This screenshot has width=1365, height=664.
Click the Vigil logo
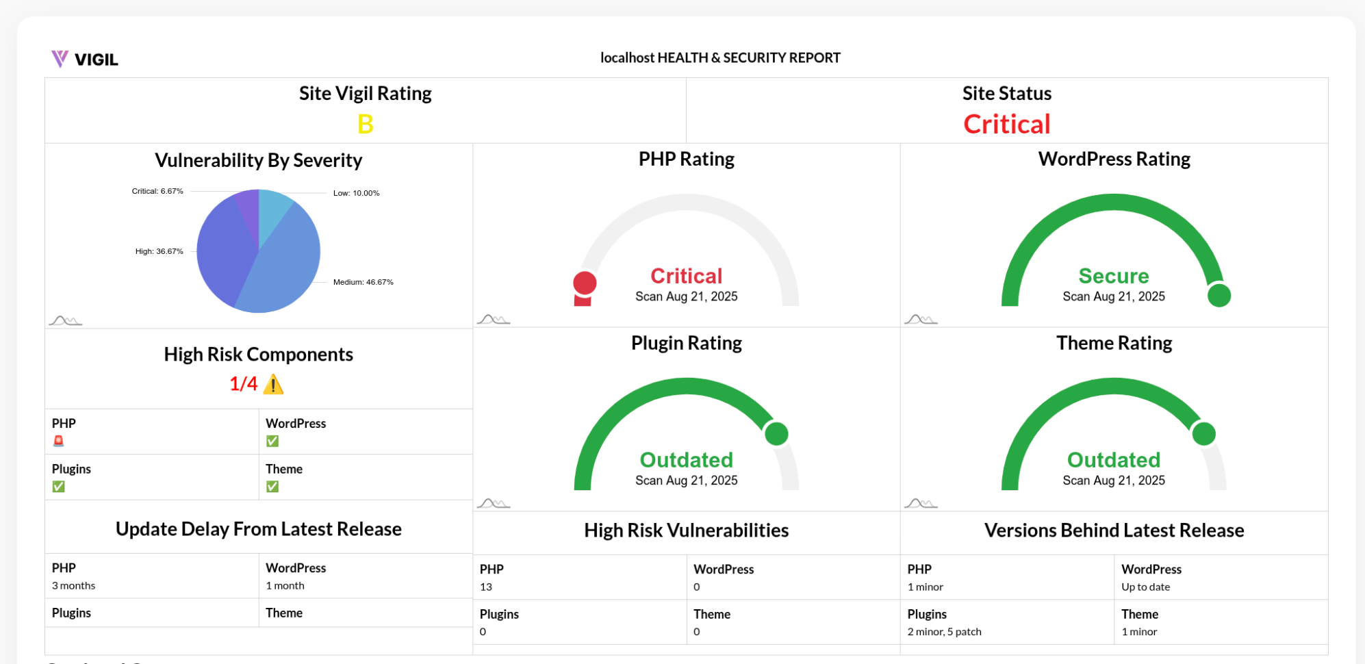coord(84,60)
